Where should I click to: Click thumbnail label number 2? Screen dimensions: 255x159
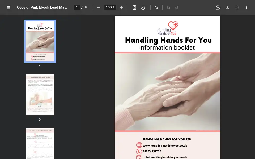[40, 120]
